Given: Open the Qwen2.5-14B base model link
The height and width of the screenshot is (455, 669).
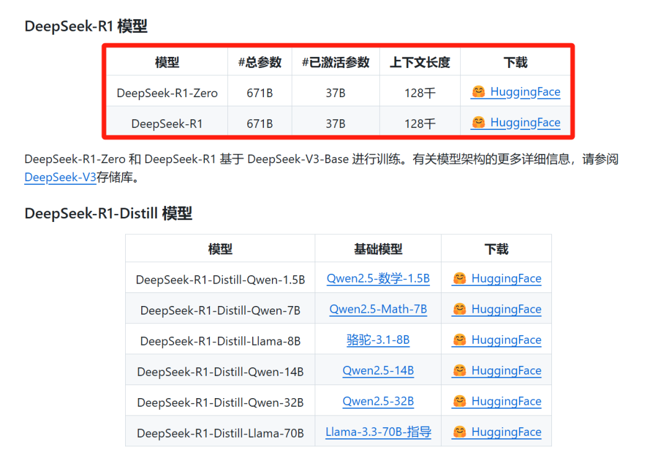Looking at the screenshot, I should click(x=378, y=370).
